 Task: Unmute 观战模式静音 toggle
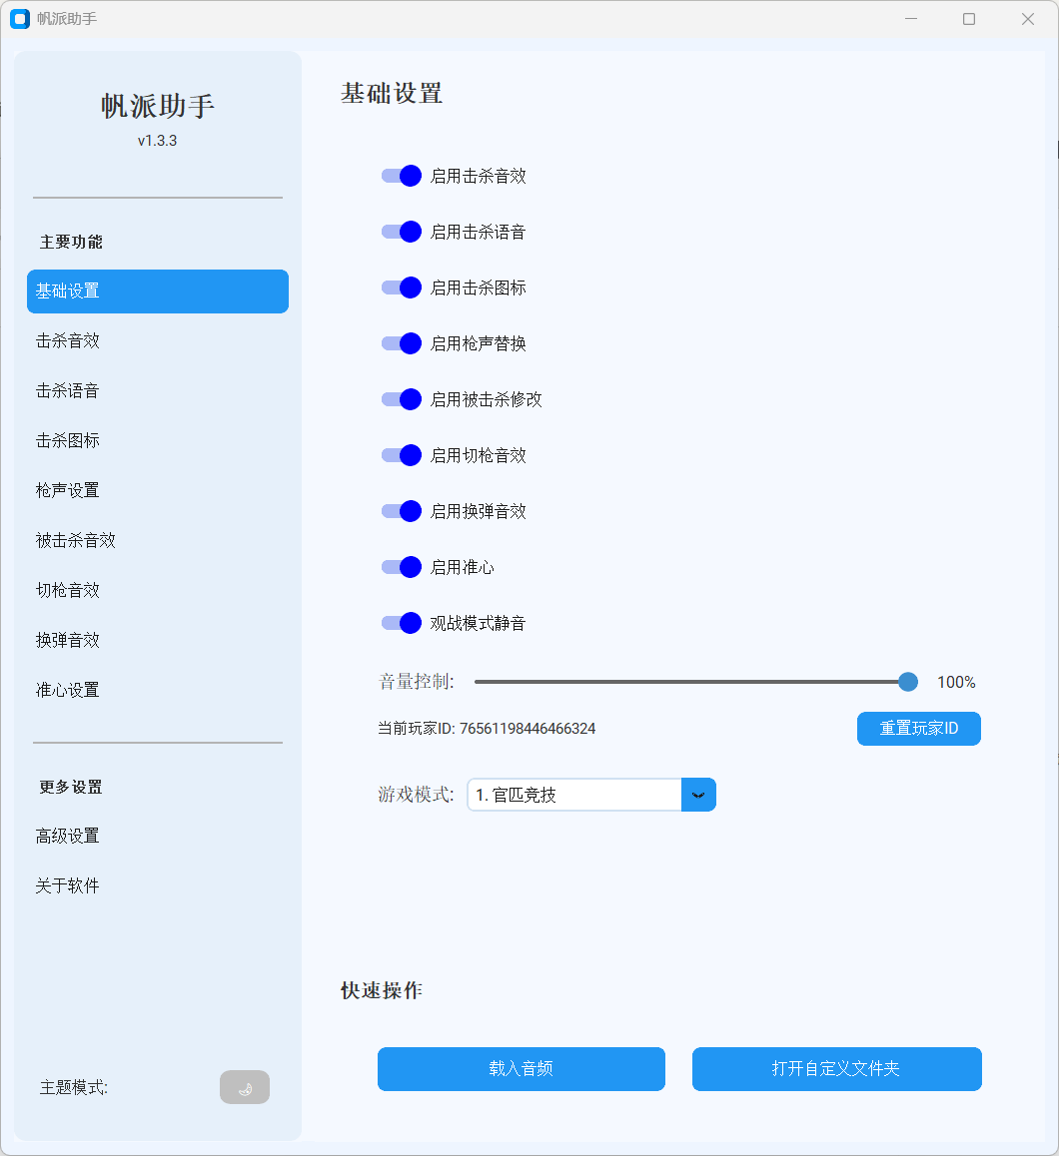pos(401,623)
